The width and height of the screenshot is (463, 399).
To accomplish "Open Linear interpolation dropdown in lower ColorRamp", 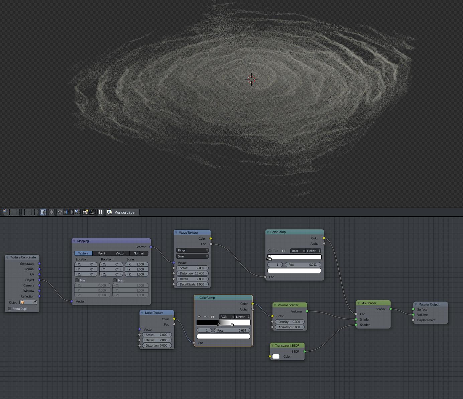I will point(242,317).
